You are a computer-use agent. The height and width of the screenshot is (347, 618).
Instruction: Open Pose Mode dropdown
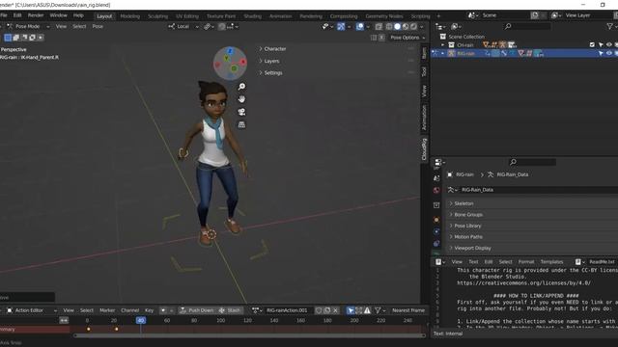(28, 26)
